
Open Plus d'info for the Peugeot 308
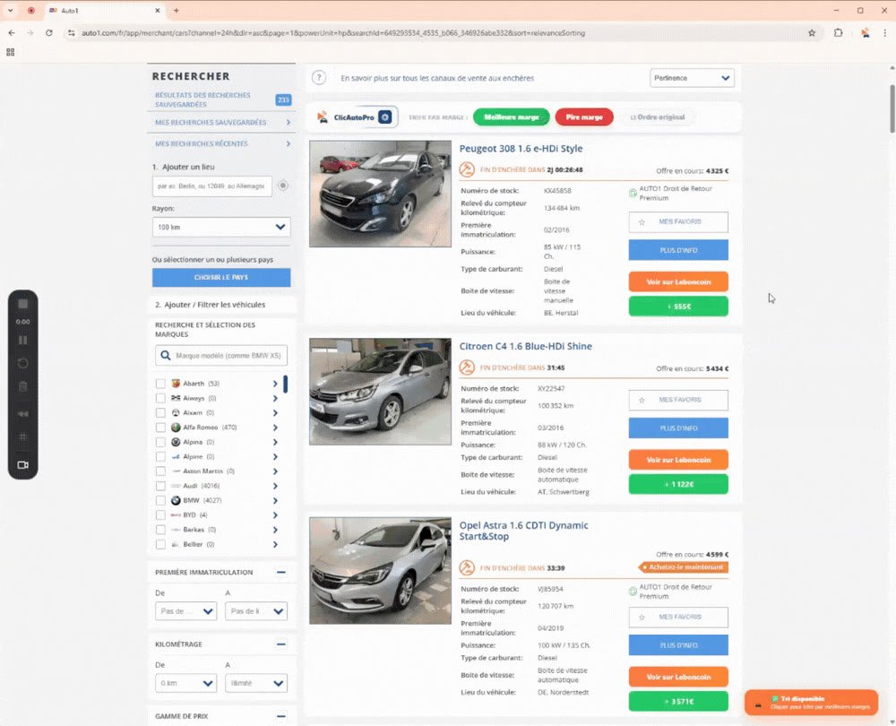pyautogui.click(x=678, y=250)
